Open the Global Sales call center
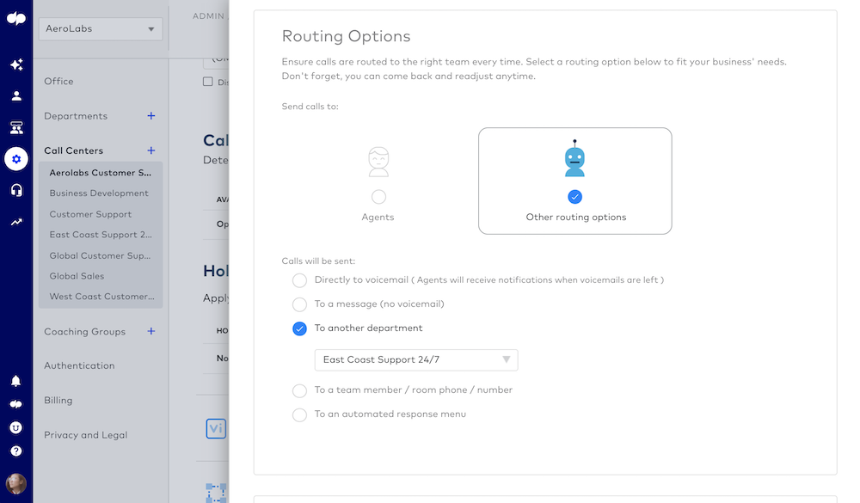Viewport: 860px width, 503px height. (77, 276)
